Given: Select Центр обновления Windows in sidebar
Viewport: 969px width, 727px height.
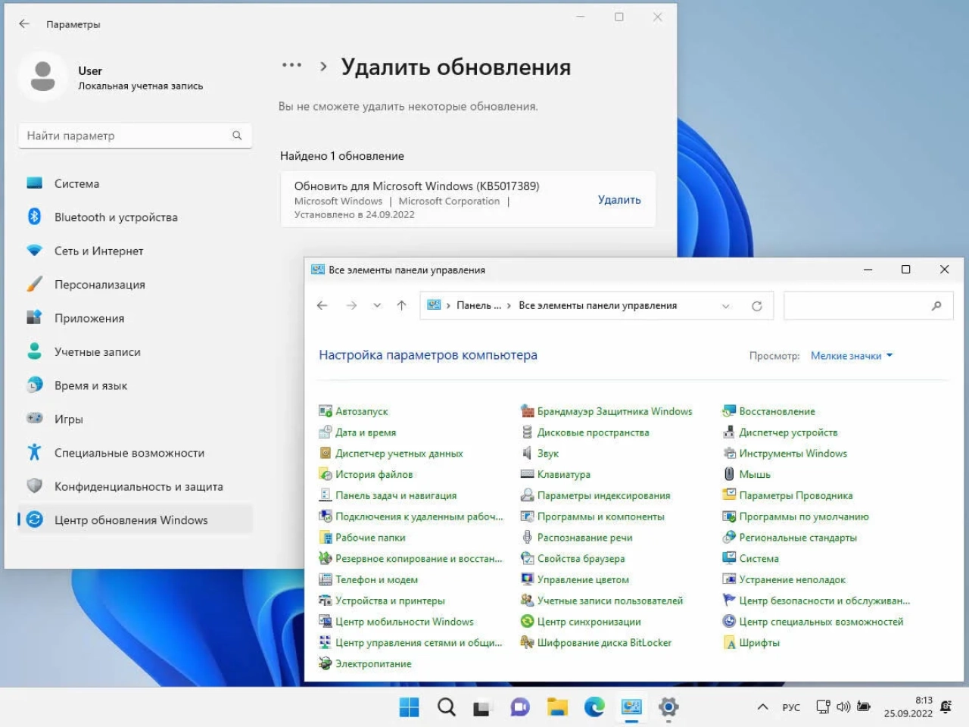Looking at the screenshot, I should (x=135, y=520).
